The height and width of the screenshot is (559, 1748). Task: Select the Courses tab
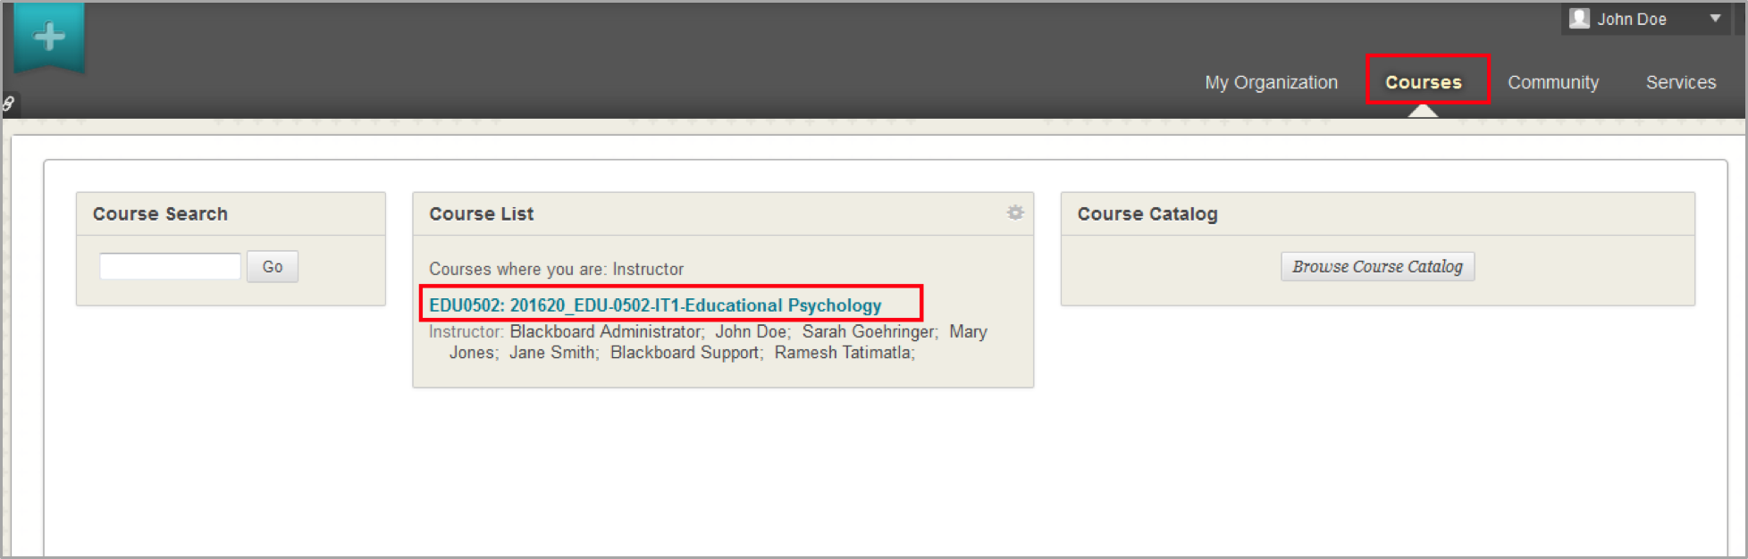1423,82
